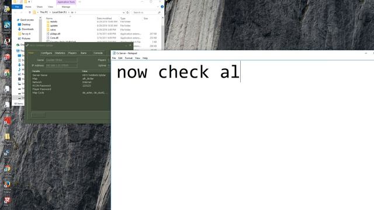Select the yellow smiley desktop icon at top
The height and width of the screenshot is (210, 374).
(x=7, y=9)
